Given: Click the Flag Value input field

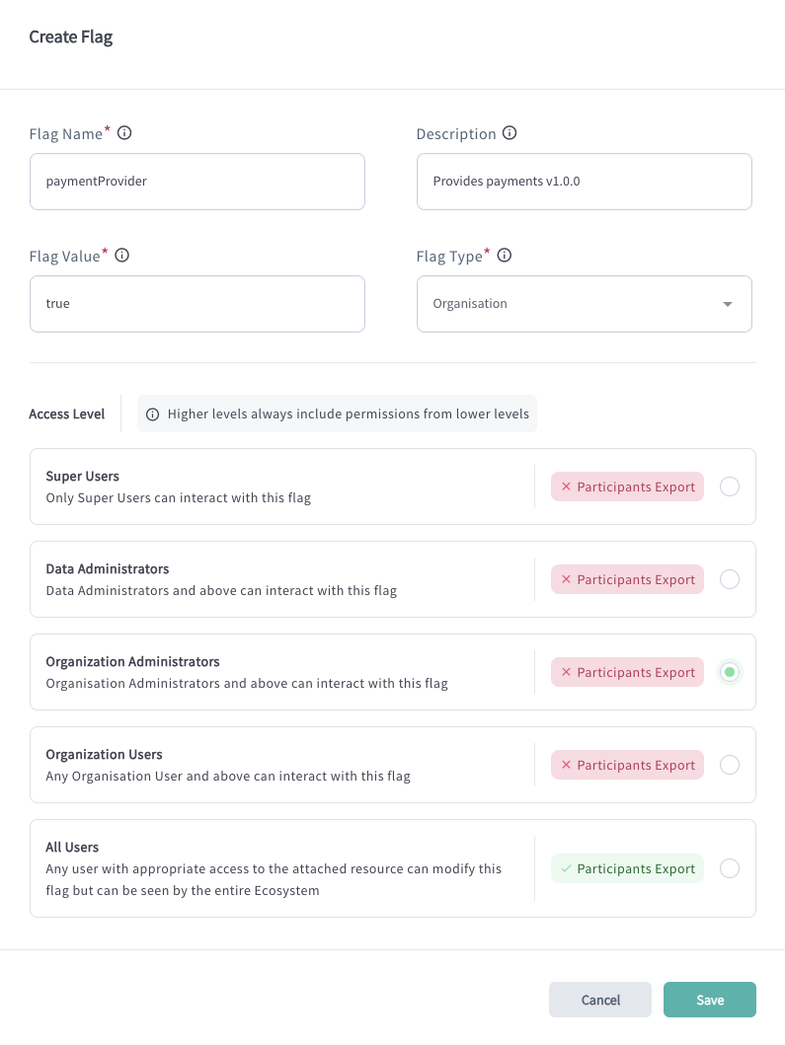Looking at the screenshot, I should (197, 304).
